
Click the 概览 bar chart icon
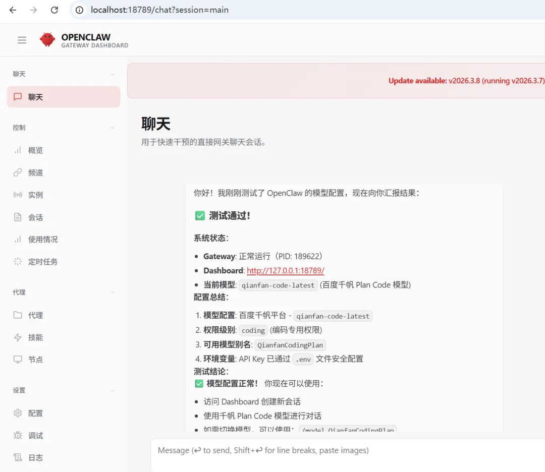click(x=18, y=150)
